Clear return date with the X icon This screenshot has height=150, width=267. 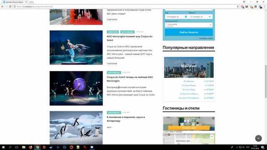tap(210, 17)
